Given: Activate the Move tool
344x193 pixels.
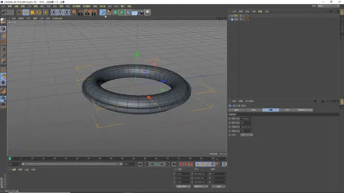Looking at the screenshot, I should (x=26, y=12).
